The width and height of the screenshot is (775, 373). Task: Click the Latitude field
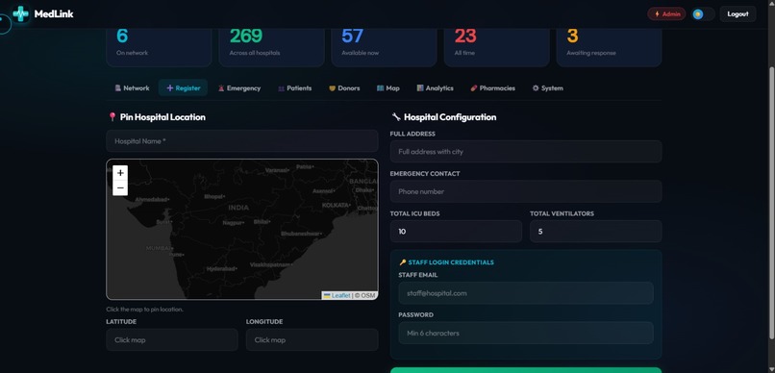tap(172, 340)
